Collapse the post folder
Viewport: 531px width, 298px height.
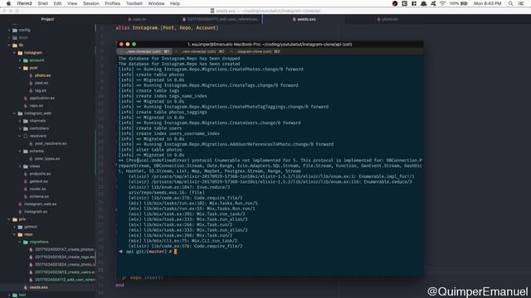pyautogui.click(x=20, y=68)
